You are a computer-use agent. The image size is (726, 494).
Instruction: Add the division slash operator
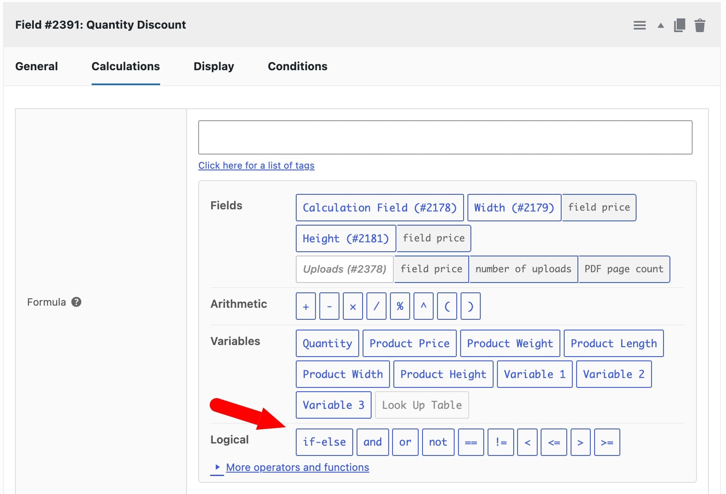coord(377,306)
